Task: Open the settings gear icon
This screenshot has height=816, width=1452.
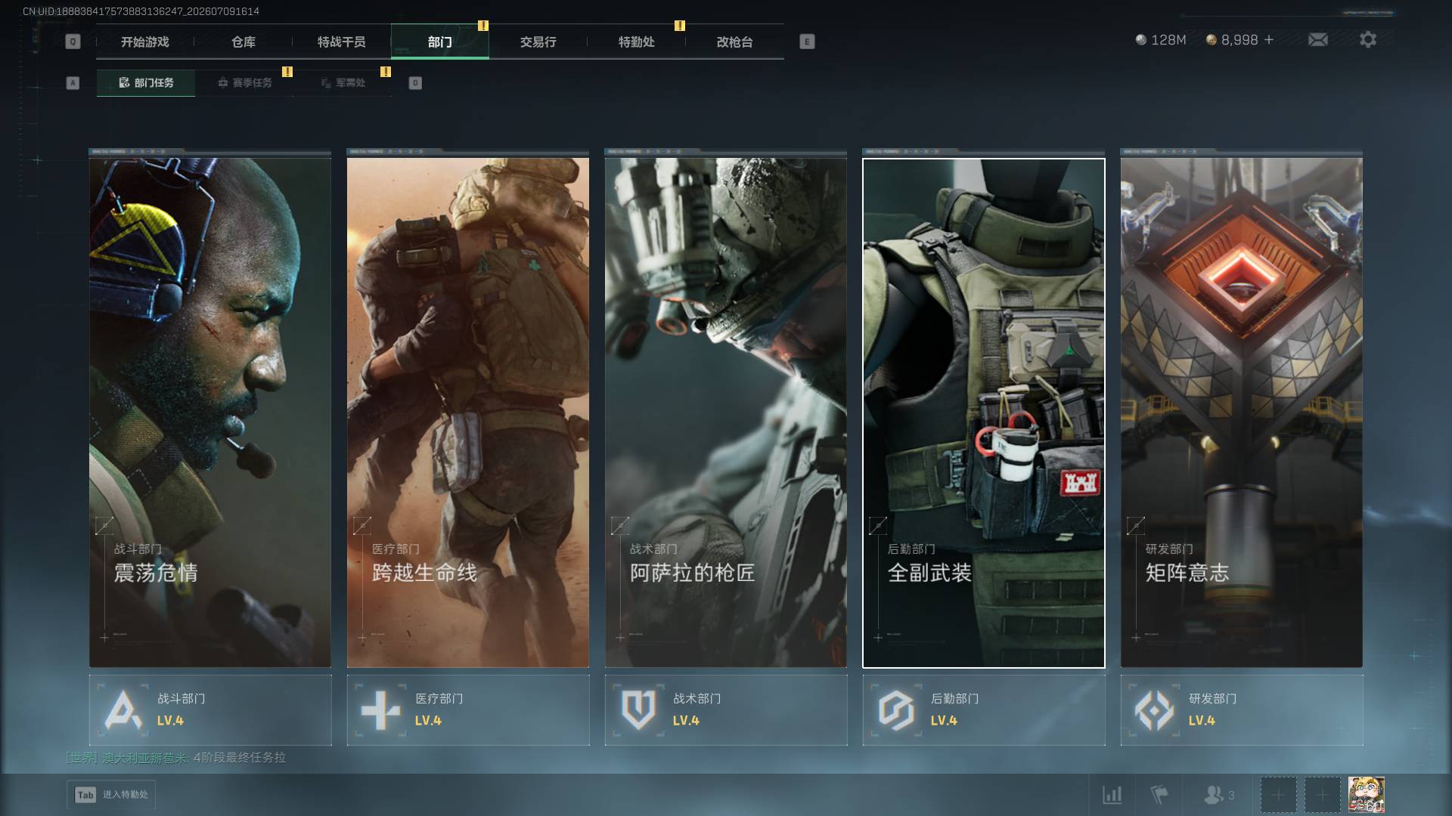Action: tap(1367, 39)
